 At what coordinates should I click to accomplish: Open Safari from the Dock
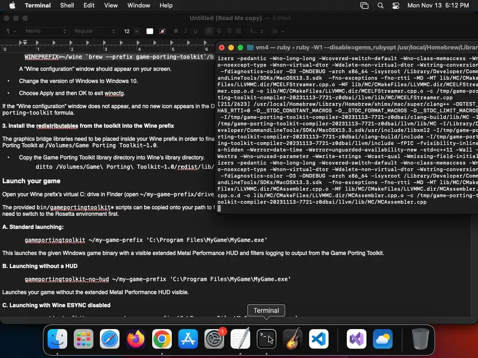click(110, 339)
